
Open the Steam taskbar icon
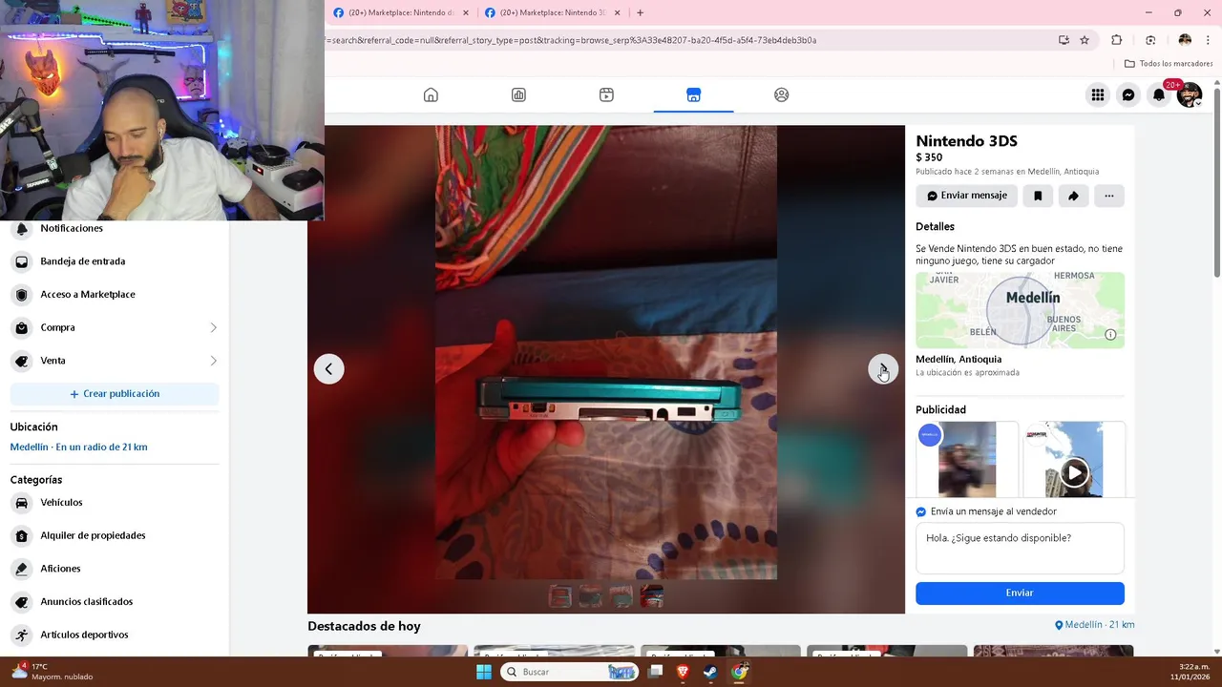711,672
